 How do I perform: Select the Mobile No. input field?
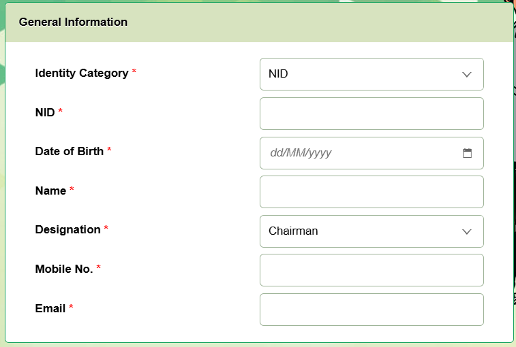point(371,270)
